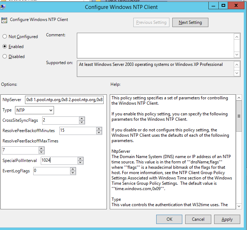The height and width of the screenshot is (230, 247).
Task: Click the Supported on scroll up arrow
Action: click(x=237, y=64)
